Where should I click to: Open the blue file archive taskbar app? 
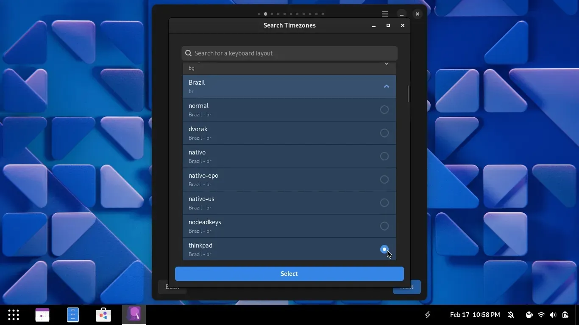(x=73, y=315)
